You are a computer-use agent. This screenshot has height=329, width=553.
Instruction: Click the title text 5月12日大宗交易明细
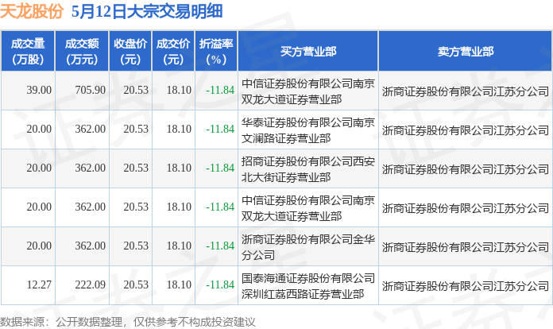tap(147, 11)
